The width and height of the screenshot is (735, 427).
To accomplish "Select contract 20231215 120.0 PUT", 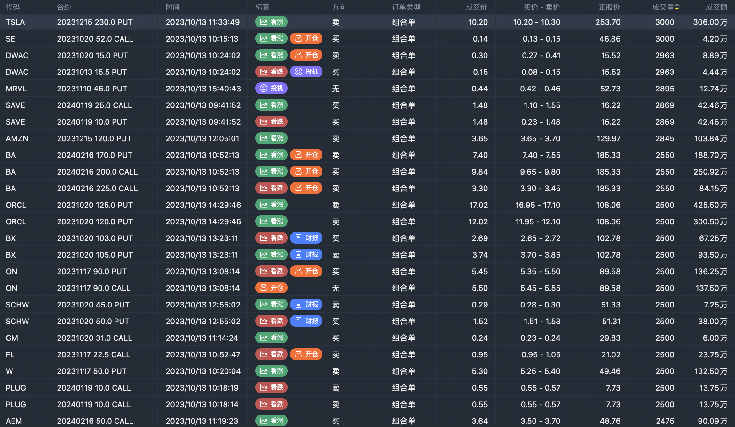I will coord(94,139).
